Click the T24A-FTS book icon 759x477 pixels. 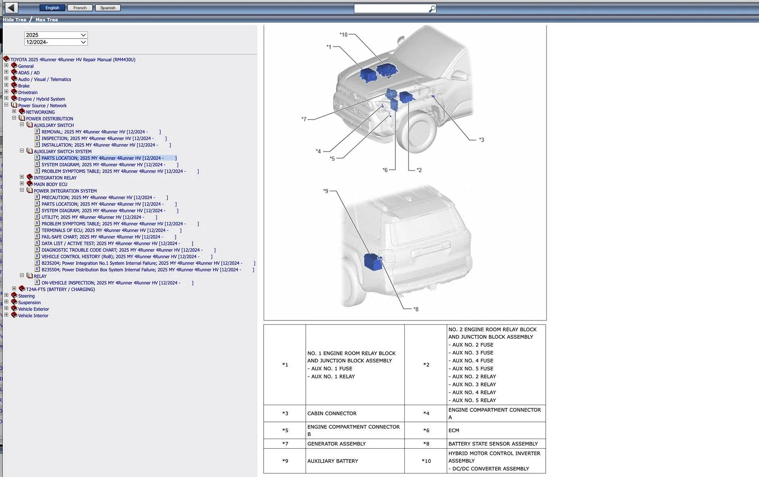22,289
